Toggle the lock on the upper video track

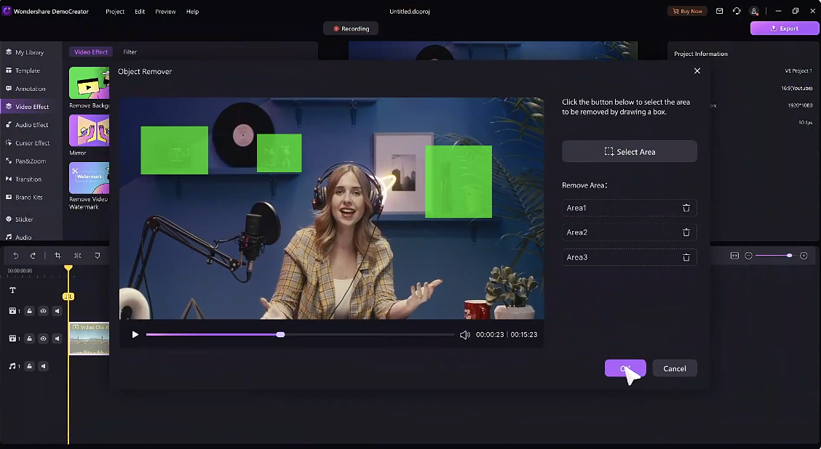pos(29,311)
